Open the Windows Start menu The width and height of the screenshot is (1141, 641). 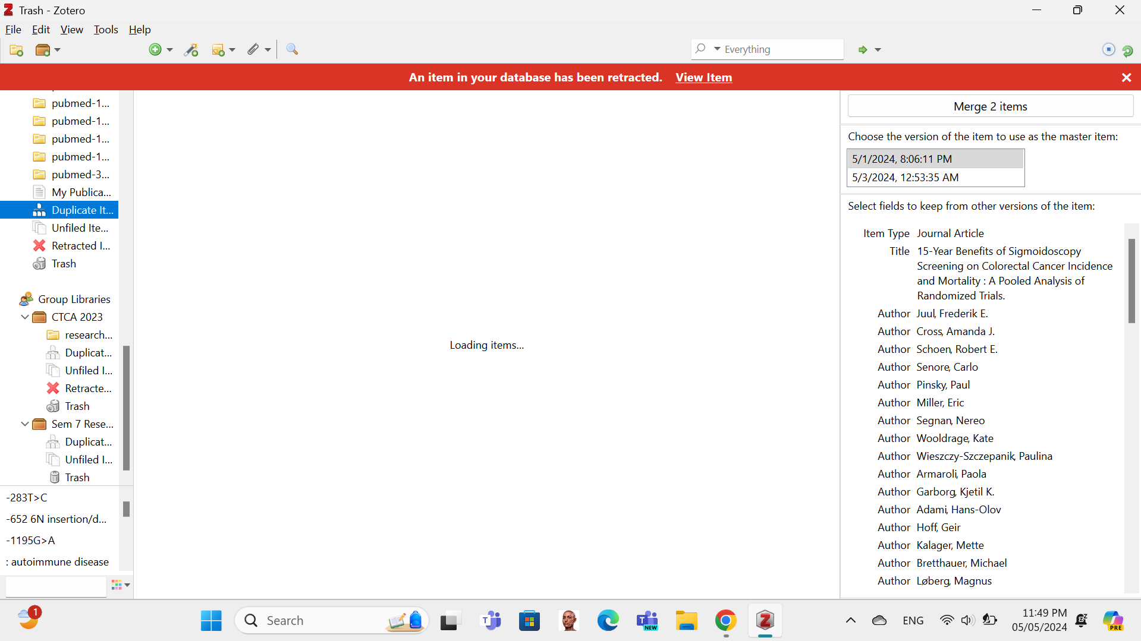211,620
